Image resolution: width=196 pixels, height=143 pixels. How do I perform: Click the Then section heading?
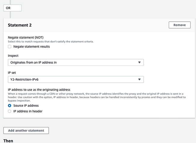point(8,141)
